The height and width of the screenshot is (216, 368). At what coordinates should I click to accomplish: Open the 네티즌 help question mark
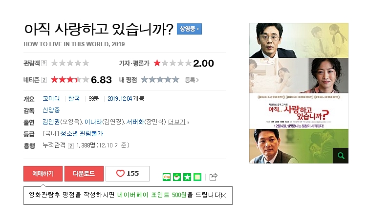click(44, 80)
